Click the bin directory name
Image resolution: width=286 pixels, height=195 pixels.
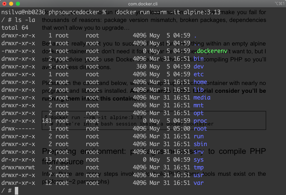click(199, 59)
